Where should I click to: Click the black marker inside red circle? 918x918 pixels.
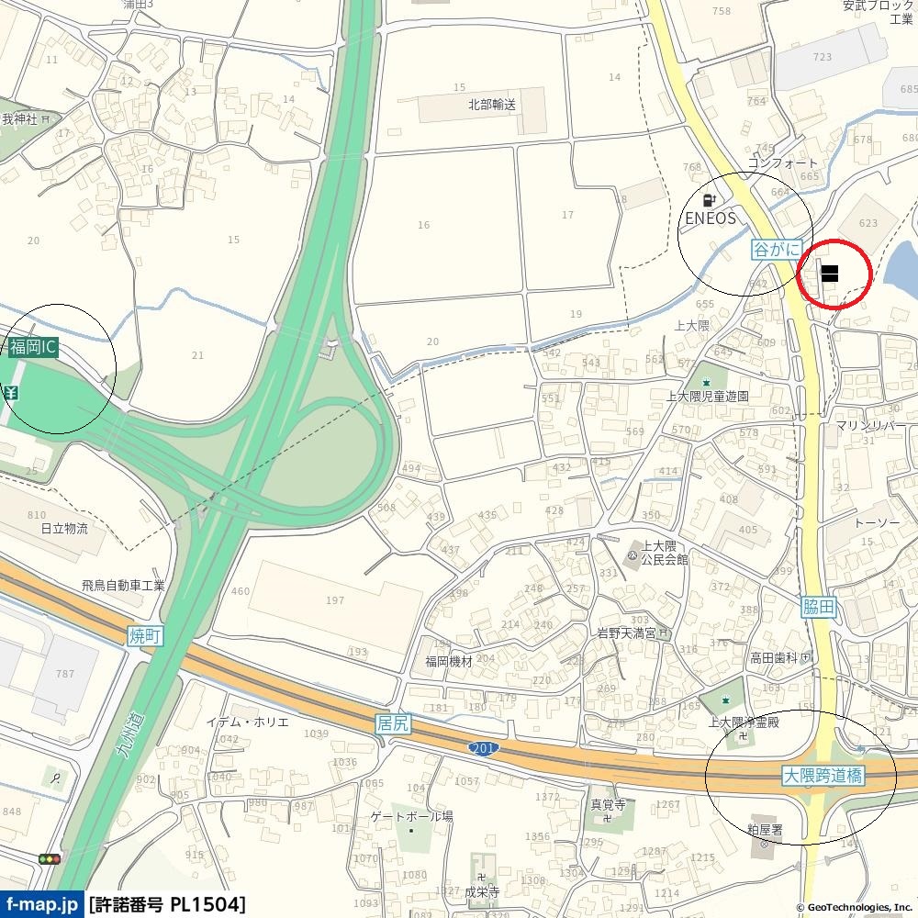830,274
